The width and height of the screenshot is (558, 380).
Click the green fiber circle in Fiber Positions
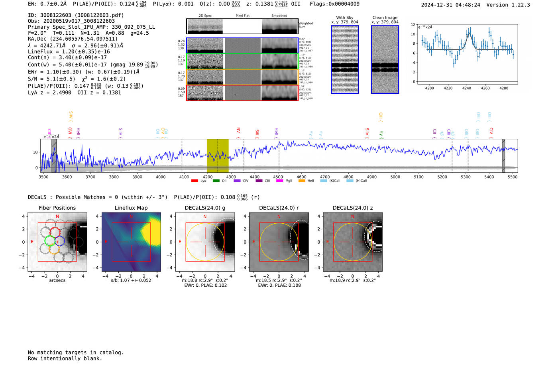(x=49, y=241)
